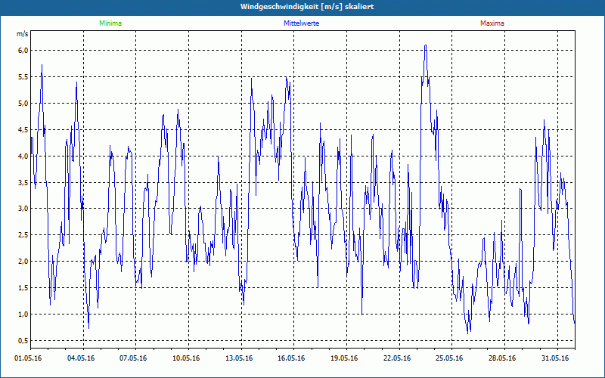
Task: Click the m/s unit label on y-axis
Action: click(x=23, y=34)
